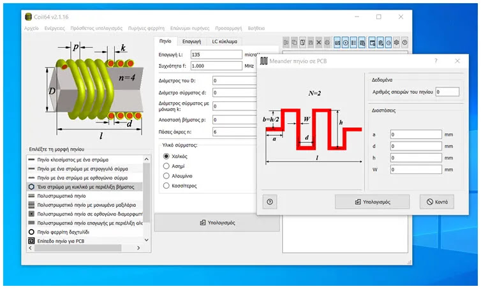Click the Meander dialog title bar coil icon
Viewport: 481px width, 289px height.
(264, 61)
